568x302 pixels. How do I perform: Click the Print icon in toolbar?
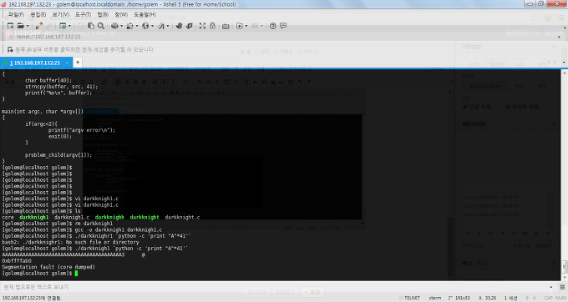coord(114,26)
